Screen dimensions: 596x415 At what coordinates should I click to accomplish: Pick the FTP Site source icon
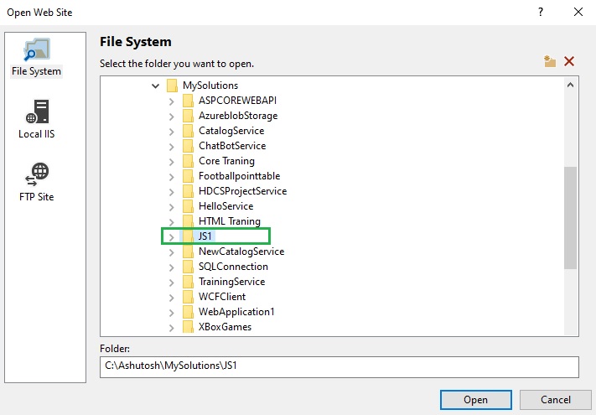click(37, 174)
